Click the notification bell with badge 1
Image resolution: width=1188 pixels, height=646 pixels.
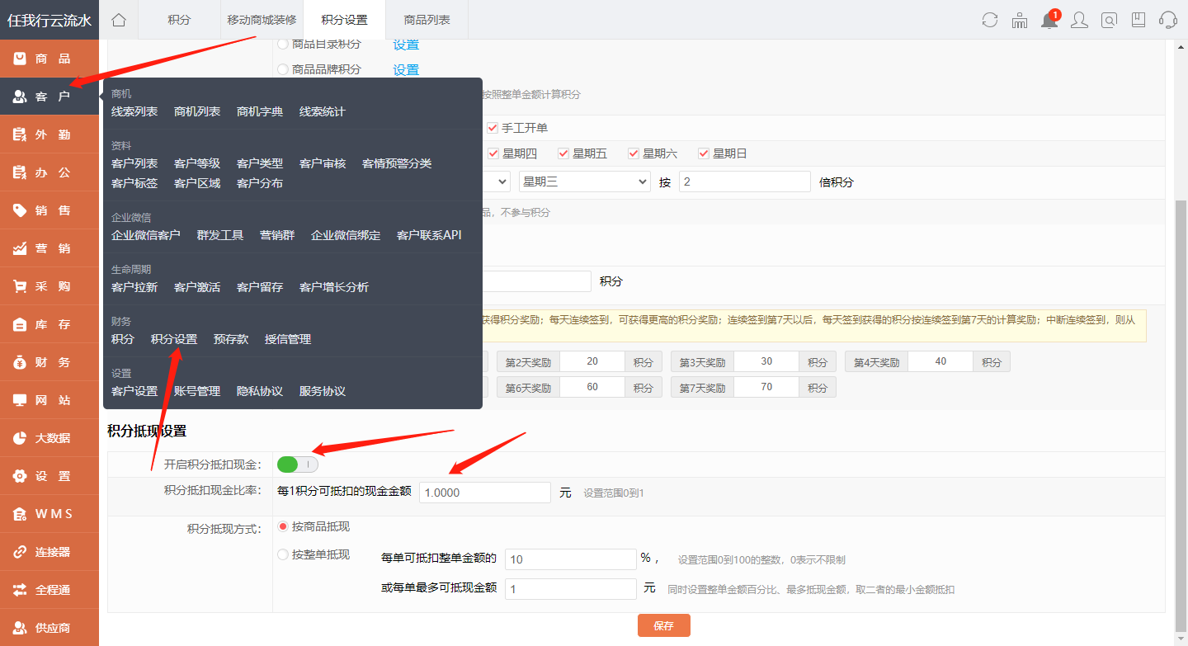tap(1049, 20)
